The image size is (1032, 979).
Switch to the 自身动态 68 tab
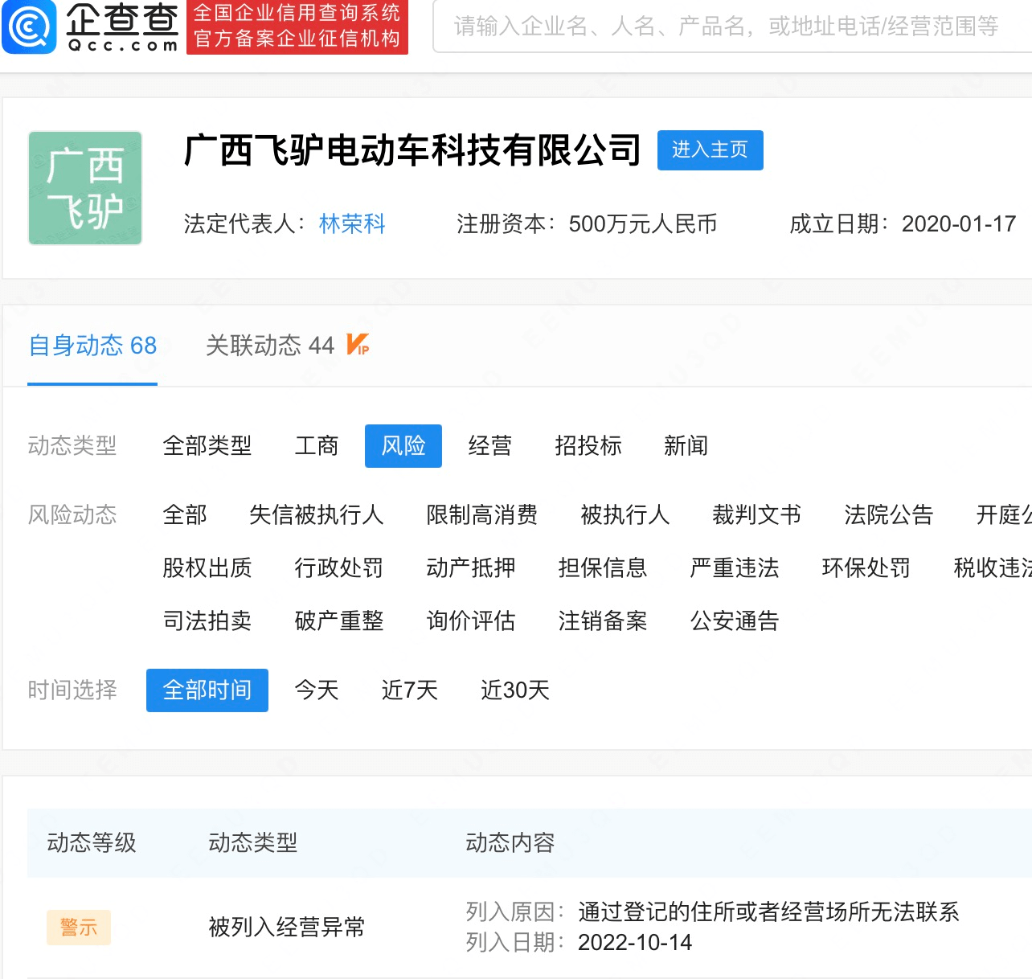92,345
